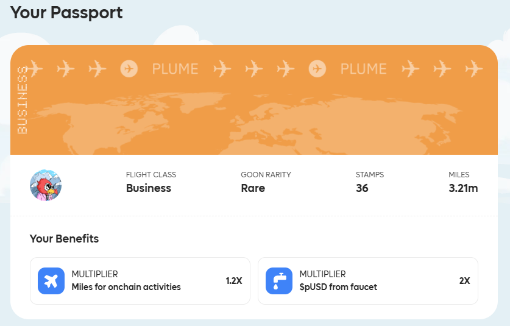Viewport: 510px width, 326px height.
Task: Click the second circled airplane badge on banner
Action: coord(317,69)
